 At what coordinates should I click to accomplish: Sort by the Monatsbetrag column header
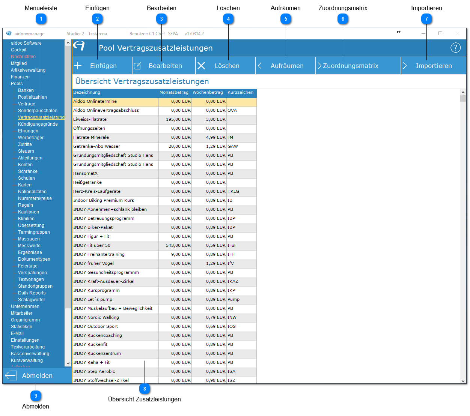pos(175,93)
